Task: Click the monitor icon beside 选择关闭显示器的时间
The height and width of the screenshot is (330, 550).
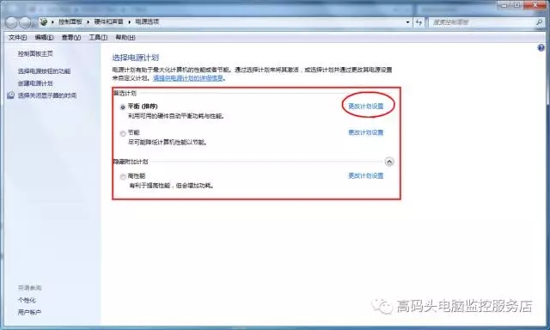Action: click(11, 95)
